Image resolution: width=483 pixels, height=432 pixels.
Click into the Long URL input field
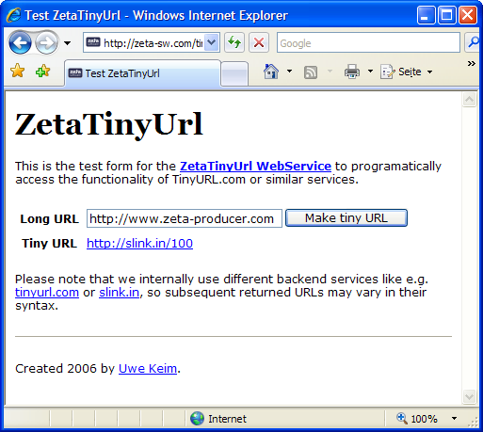pyautogui.click(x=185, y=218)
